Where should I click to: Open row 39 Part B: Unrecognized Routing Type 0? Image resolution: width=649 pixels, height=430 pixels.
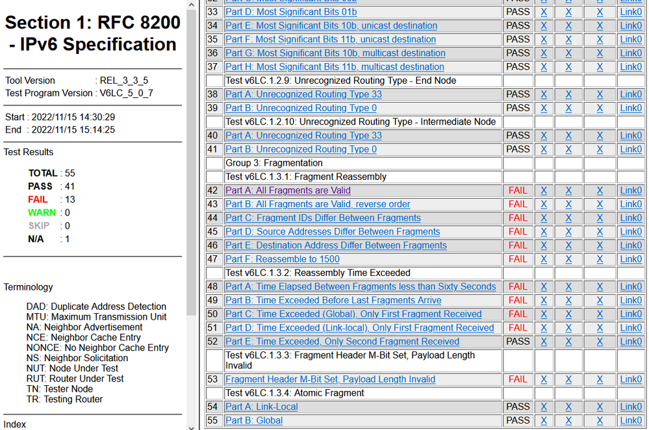[x=301, y=108]
